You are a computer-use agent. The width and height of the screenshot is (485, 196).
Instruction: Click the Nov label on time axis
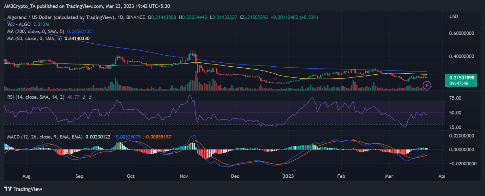click(x=184, y=176)
